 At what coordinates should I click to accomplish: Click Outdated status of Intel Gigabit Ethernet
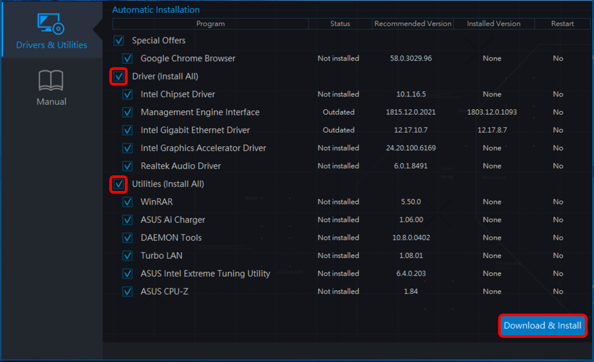[339, 130]
